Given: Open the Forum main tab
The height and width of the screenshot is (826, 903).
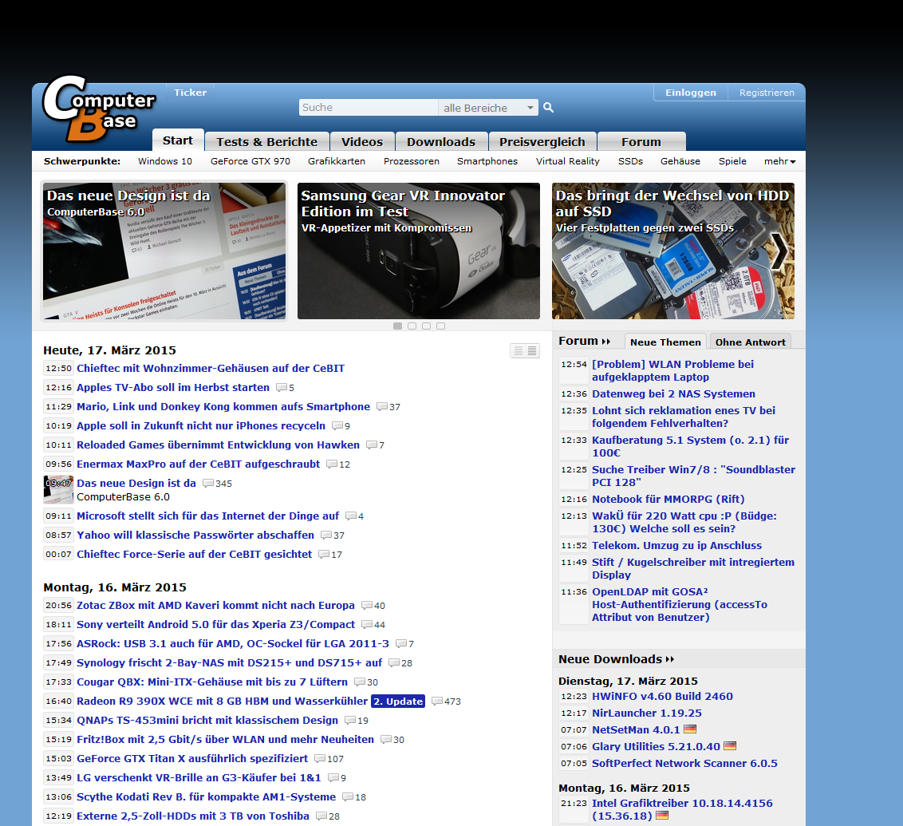Looking at the screenshot, I should [x=641, y=142].
